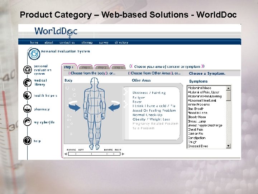Viewport: 258px width, 194px height.
Task: Select Abnormal Heartbeat symptom
Action: [202, 100]
